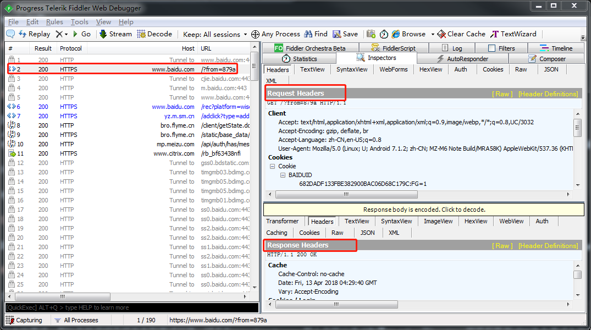Select the response WebView tab

(511, 221)
